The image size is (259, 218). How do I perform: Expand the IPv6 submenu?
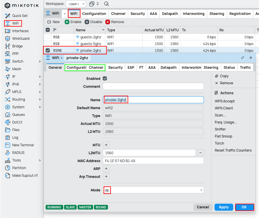(x=40, y=84)
